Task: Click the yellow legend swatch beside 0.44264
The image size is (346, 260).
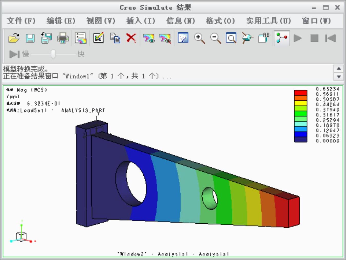Action: [301, 103]
